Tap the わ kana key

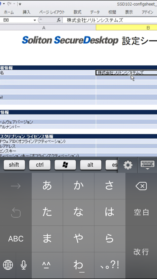tap(78, 265)
